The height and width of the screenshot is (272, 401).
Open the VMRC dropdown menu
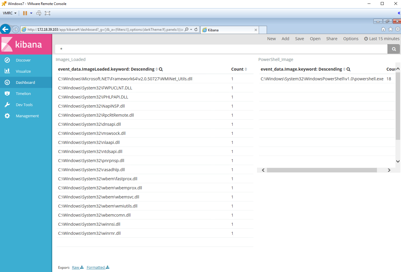click(x=10, y=13)
